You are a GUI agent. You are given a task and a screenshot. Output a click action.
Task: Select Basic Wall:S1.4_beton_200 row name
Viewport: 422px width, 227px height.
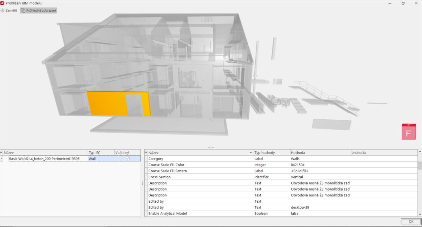44,159
